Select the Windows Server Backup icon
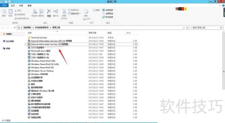The image size is (225, 123). [29, 71]
